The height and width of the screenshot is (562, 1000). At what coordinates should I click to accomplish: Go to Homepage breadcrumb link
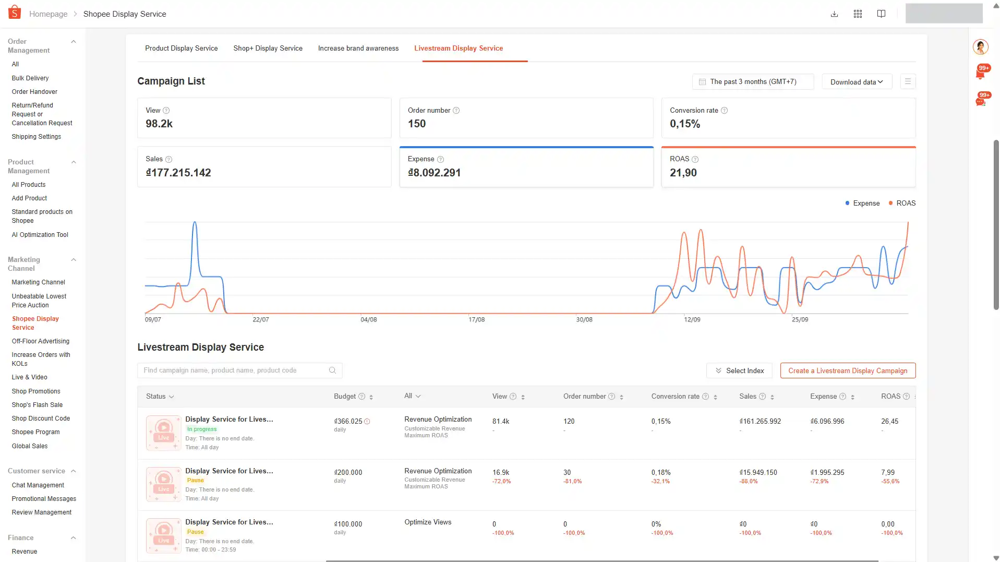48,14
